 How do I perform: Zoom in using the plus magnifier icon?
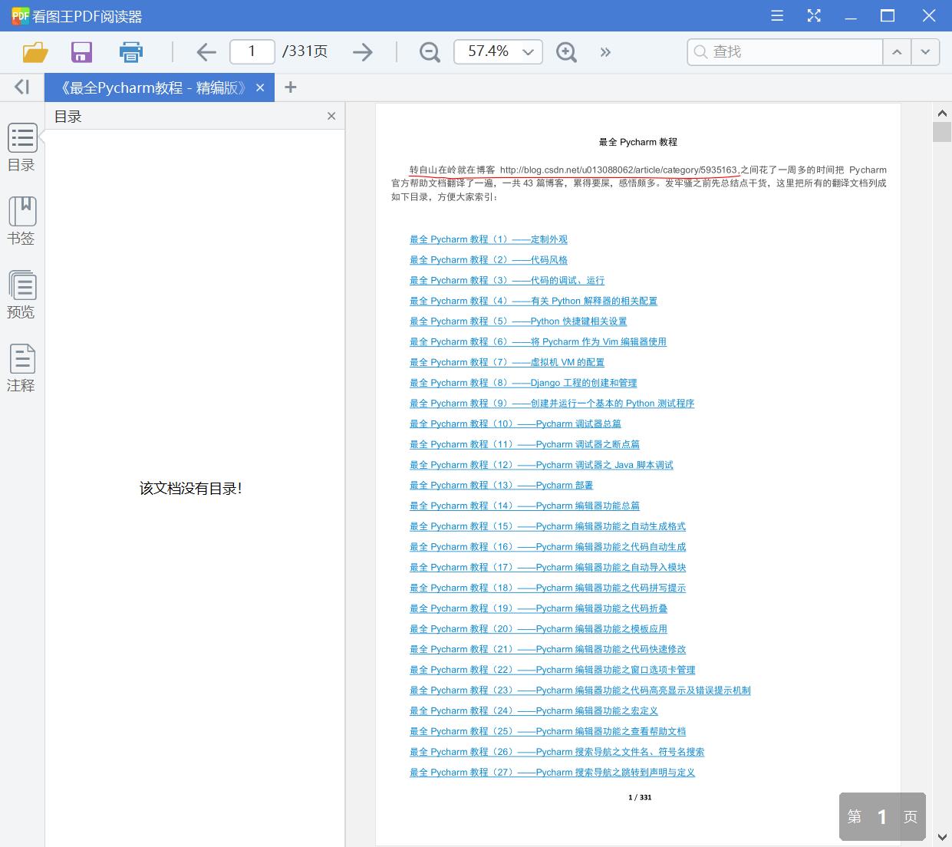(566, 52)
